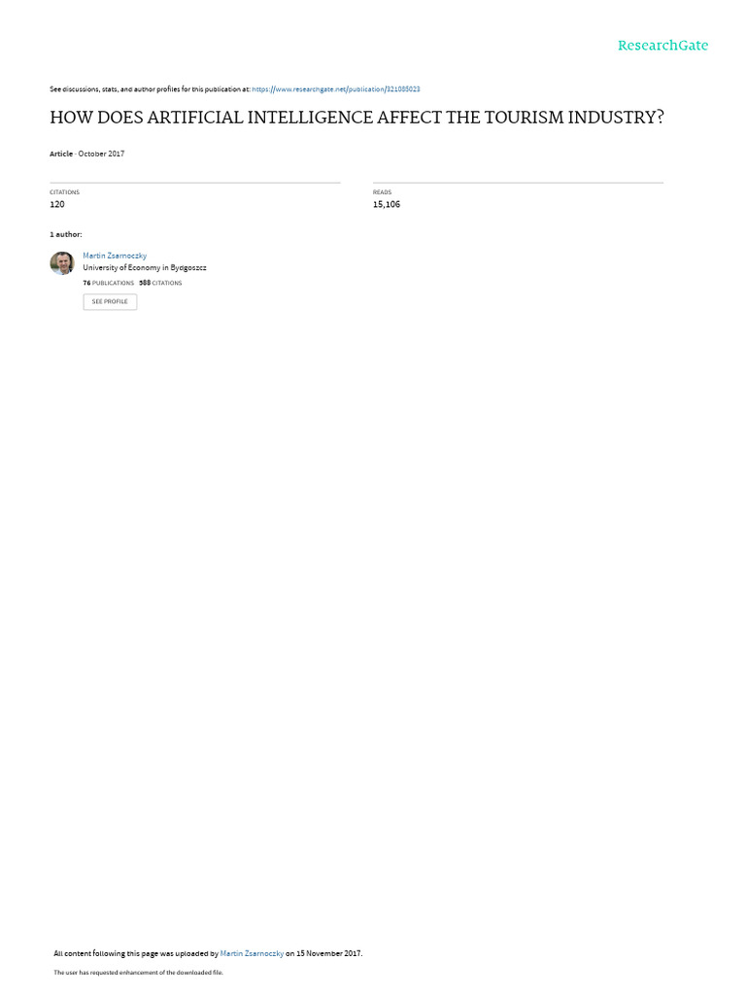Open the researchgate.net publication URL link
This screenshot has width=746, height=995.
(335, 89)
